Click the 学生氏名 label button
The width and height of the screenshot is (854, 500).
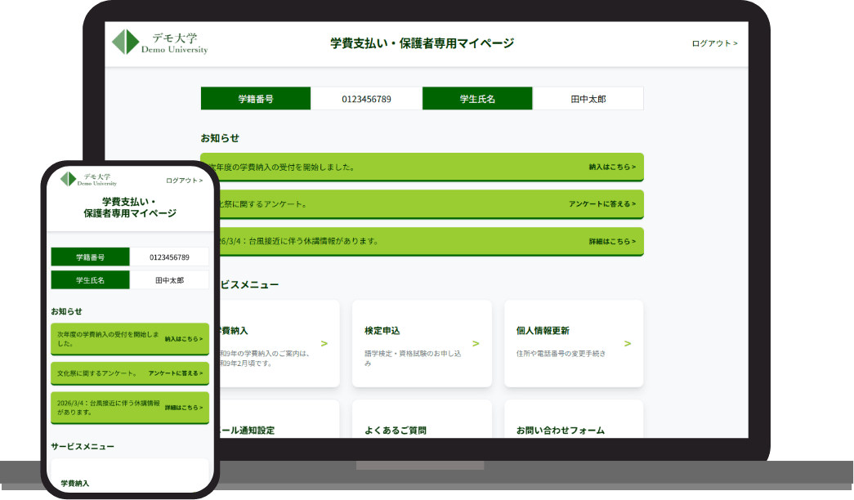476,97
